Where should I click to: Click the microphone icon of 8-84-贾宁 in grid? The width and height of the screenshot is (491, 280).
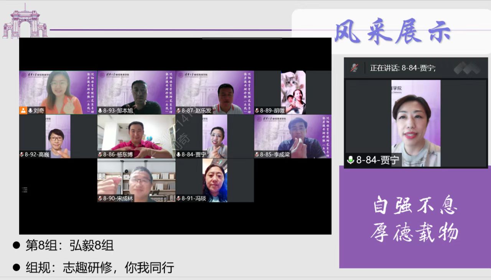pos(178,155)
